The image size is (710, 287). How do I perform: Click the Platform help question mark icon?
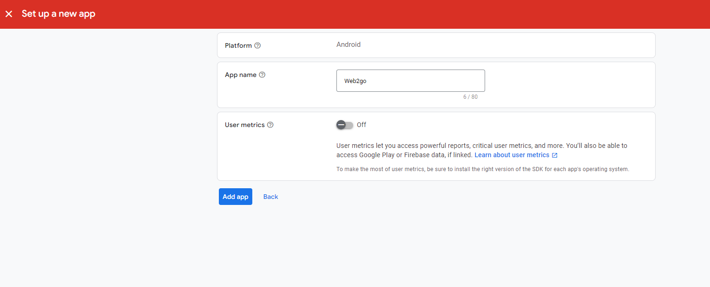(x=257, y=45)
